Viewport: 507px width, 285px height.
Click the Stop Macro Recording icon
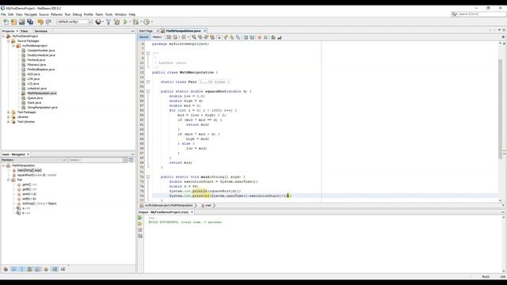(266, 37)
